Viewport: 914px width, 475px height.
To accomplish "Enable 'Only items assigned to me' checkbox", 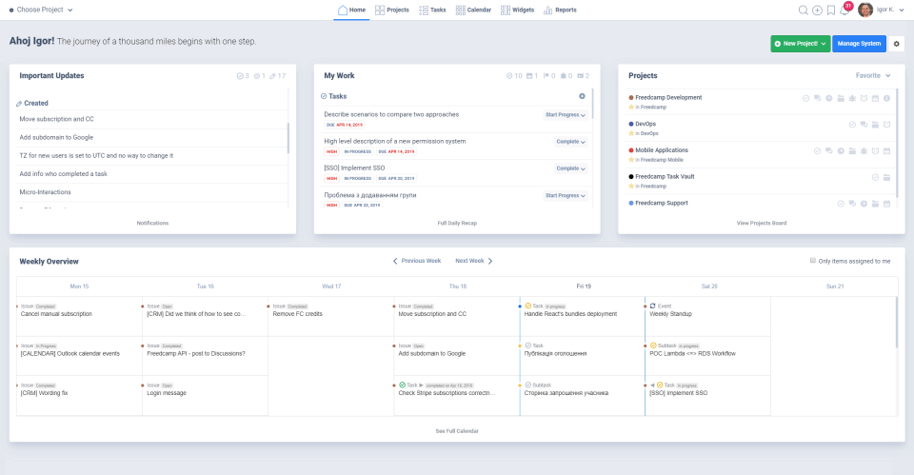I will pos(812,260).
